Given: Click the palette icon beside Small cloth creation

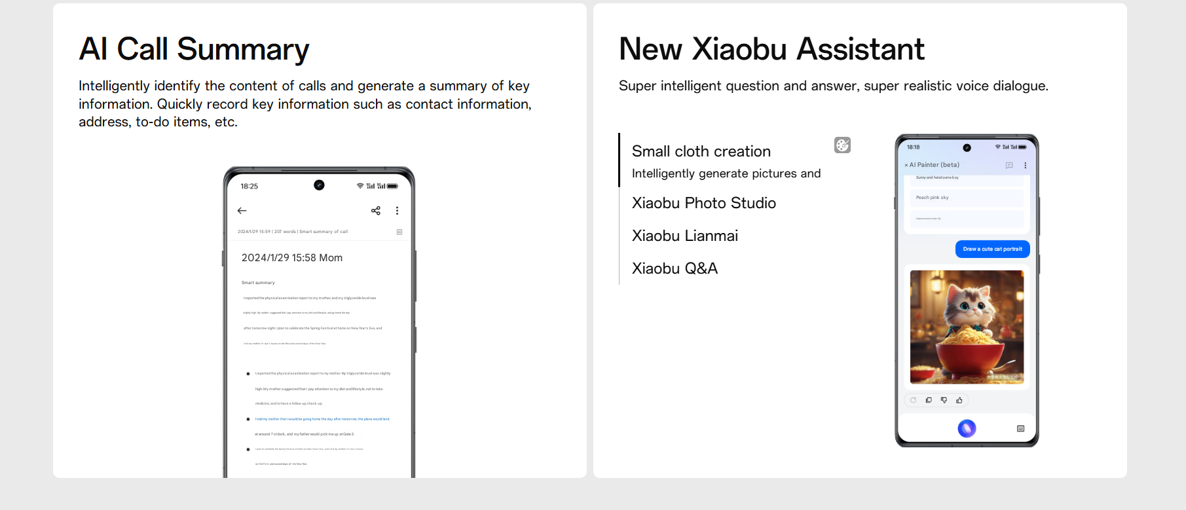Looking at the screenshot, I should (x=842, y=145).
